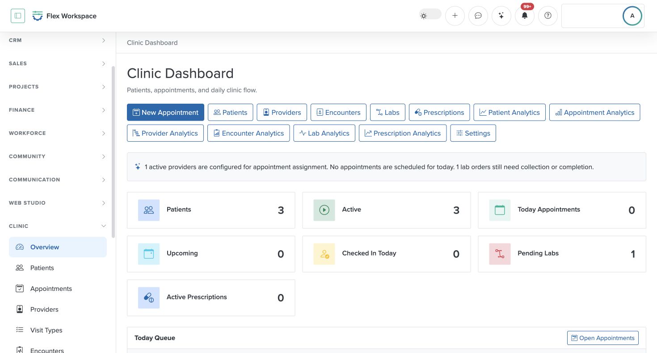
Task: Open the help question mark icon
Action: point(548,16)
